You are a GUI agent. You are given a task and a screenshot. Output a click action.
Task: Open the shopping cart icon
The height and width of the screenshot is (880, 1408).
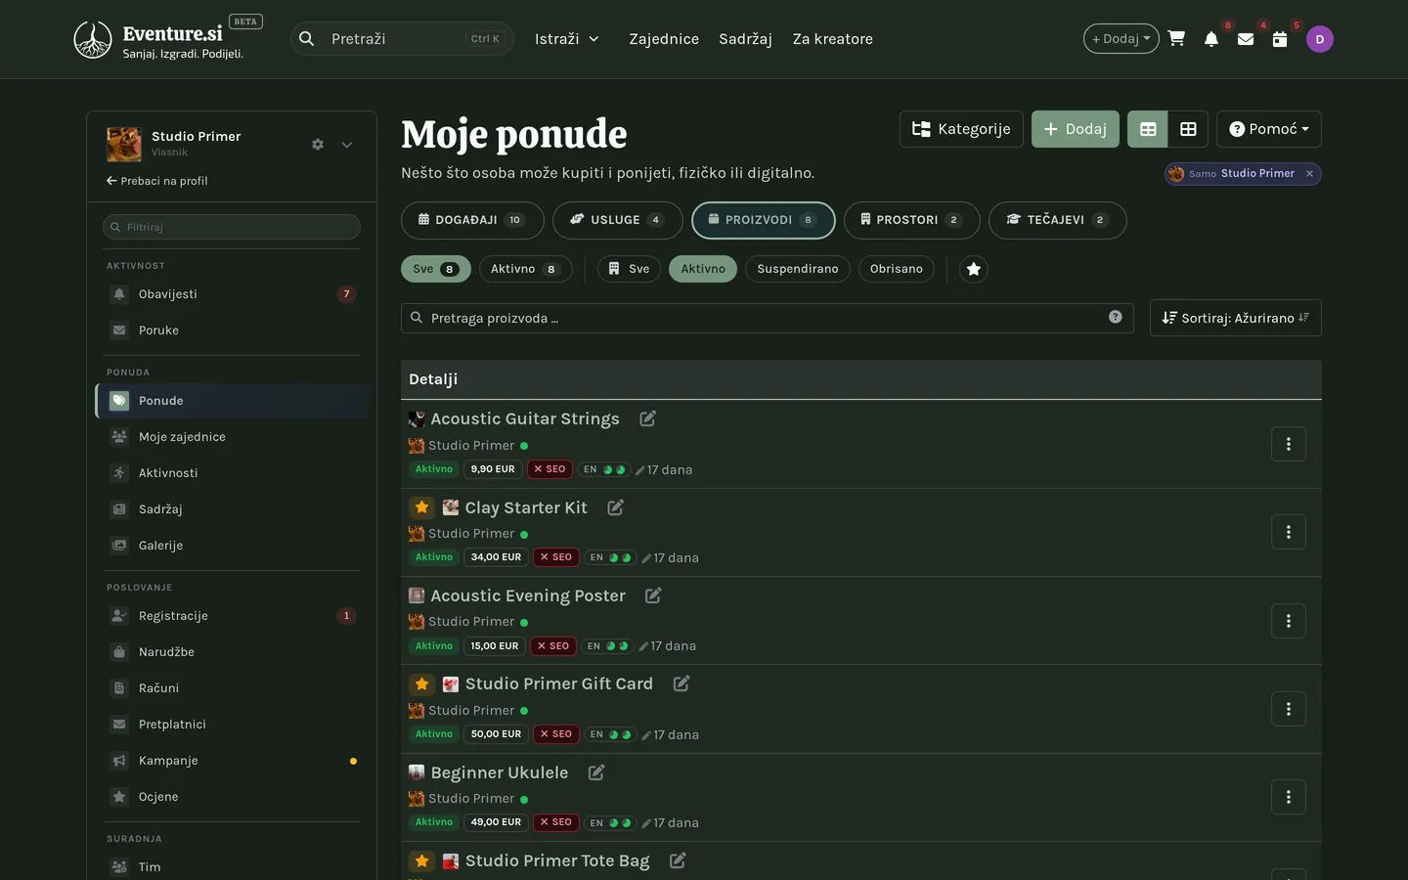1176,39
